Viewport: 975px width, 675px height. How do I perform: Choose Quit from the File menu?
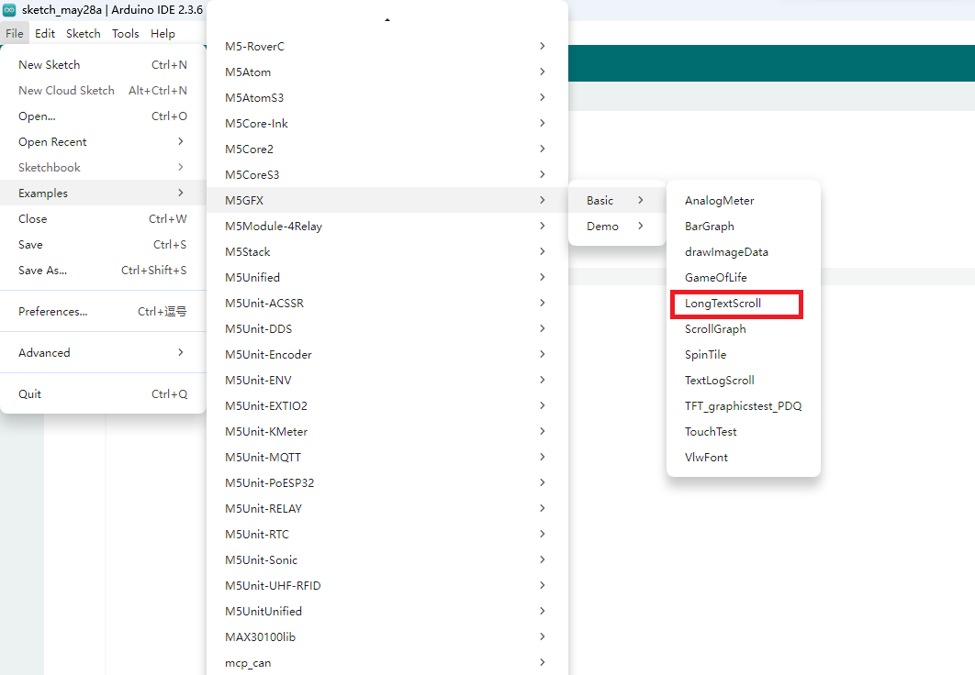click(103, 393)
